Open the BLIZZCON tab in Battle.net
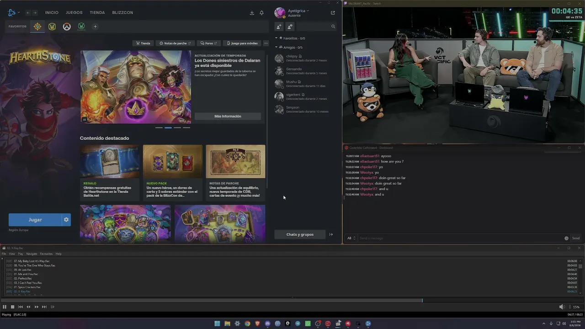Screen dimensions: 585x329 click(x=122, y=13)
